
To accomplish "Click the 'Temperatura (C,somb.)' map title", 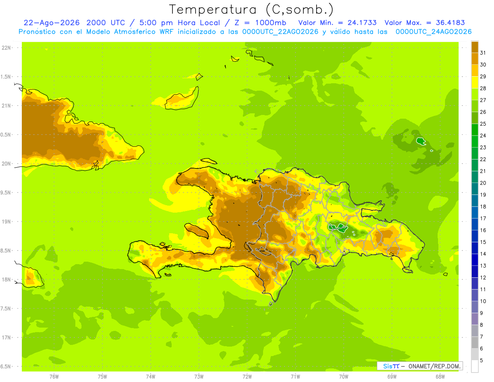I will [x=252, y=9].
